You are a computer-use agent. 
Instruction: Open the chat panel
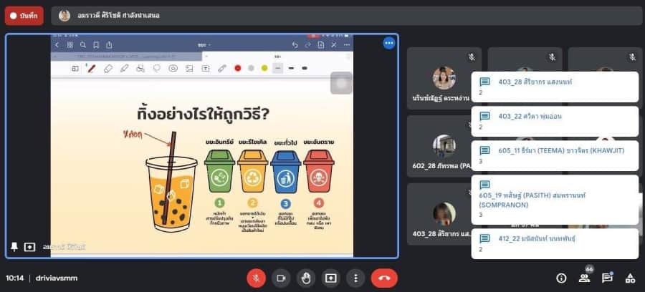click(x=607, y=278)
